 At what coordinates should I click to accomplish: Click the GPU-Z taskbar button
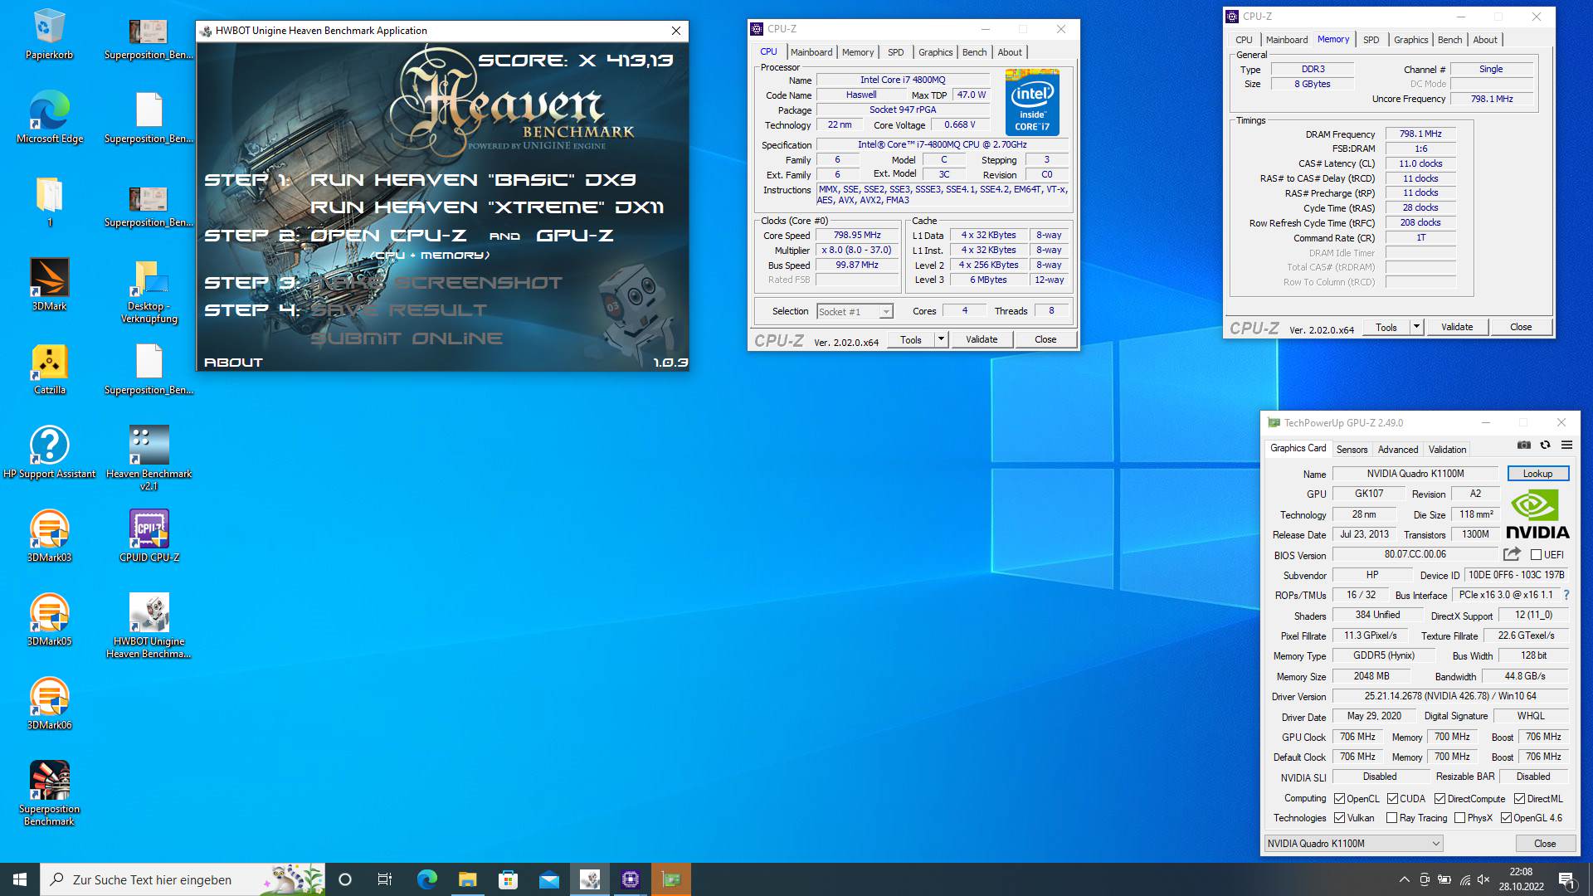point(671,879)
